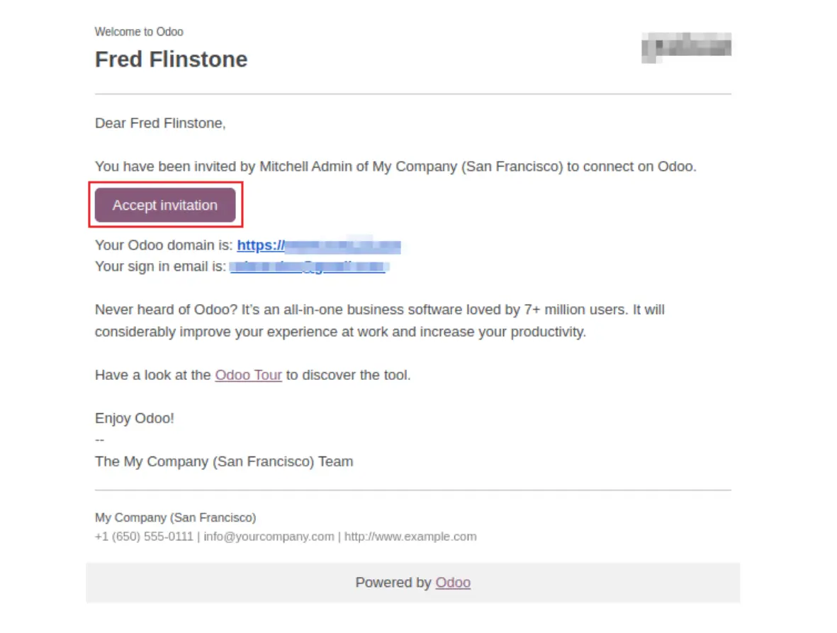Viewport: 837px width, 633px height.
Task: Open http://www.example.com in the footer
Action: [x=410, y=537]
